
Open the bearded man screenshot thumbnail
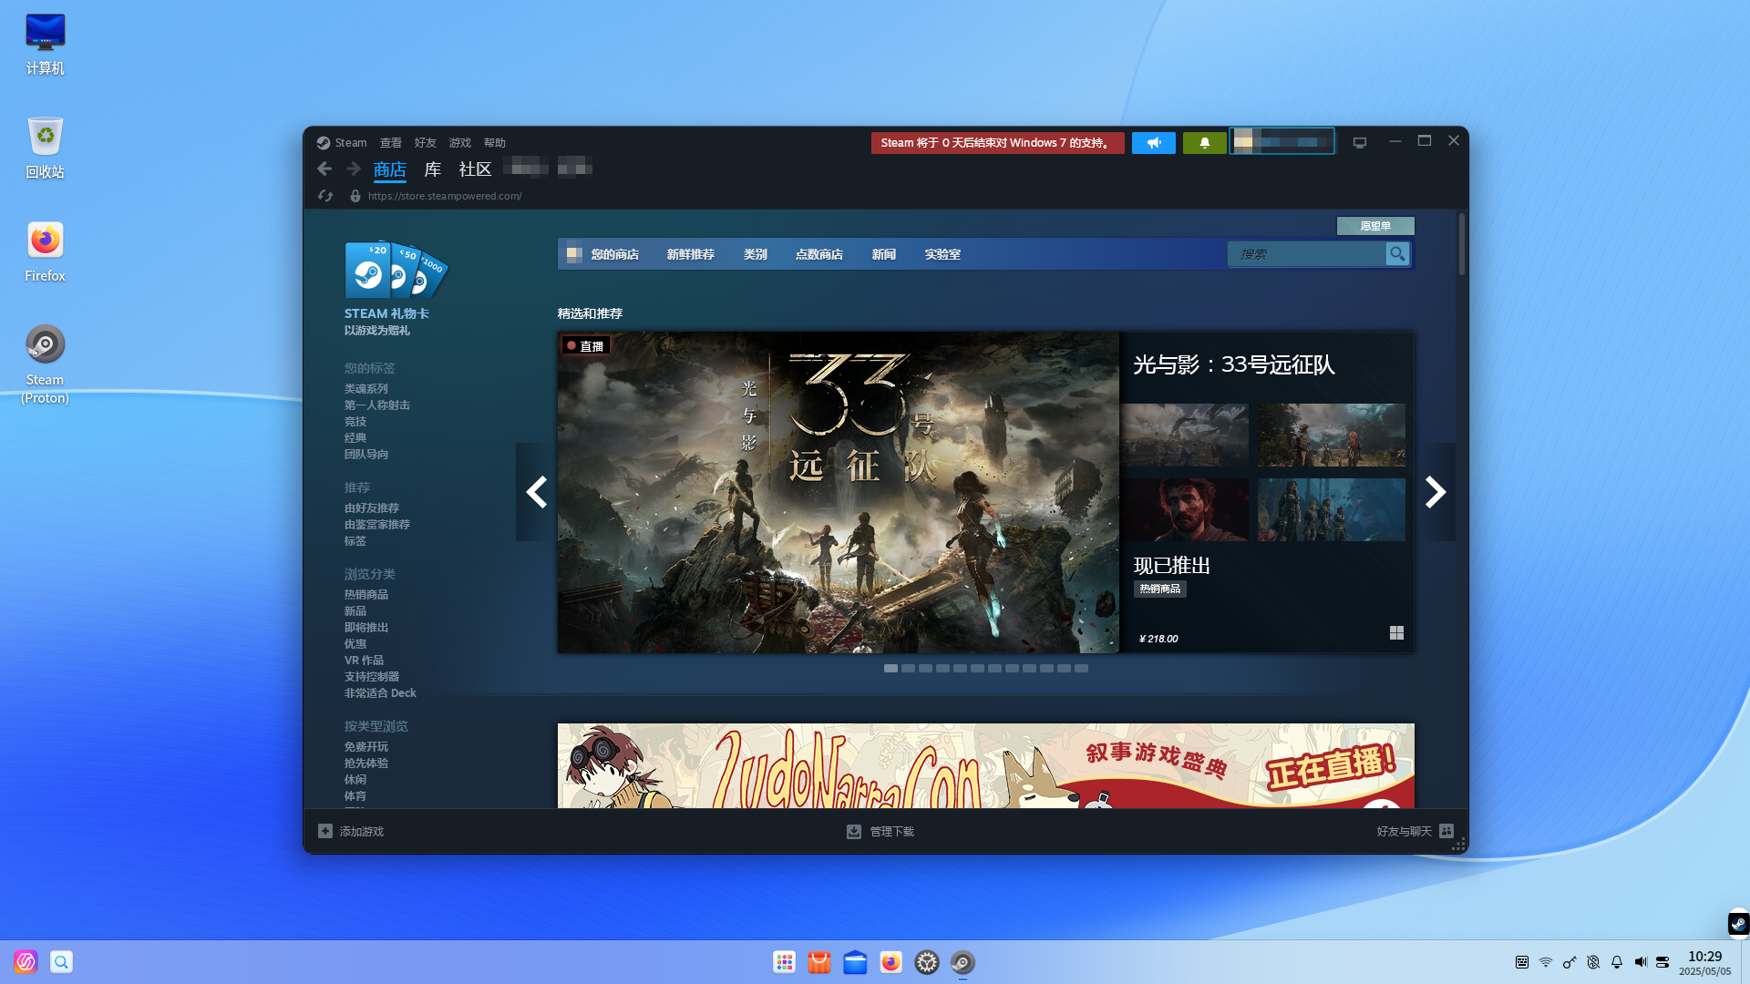1185,509
